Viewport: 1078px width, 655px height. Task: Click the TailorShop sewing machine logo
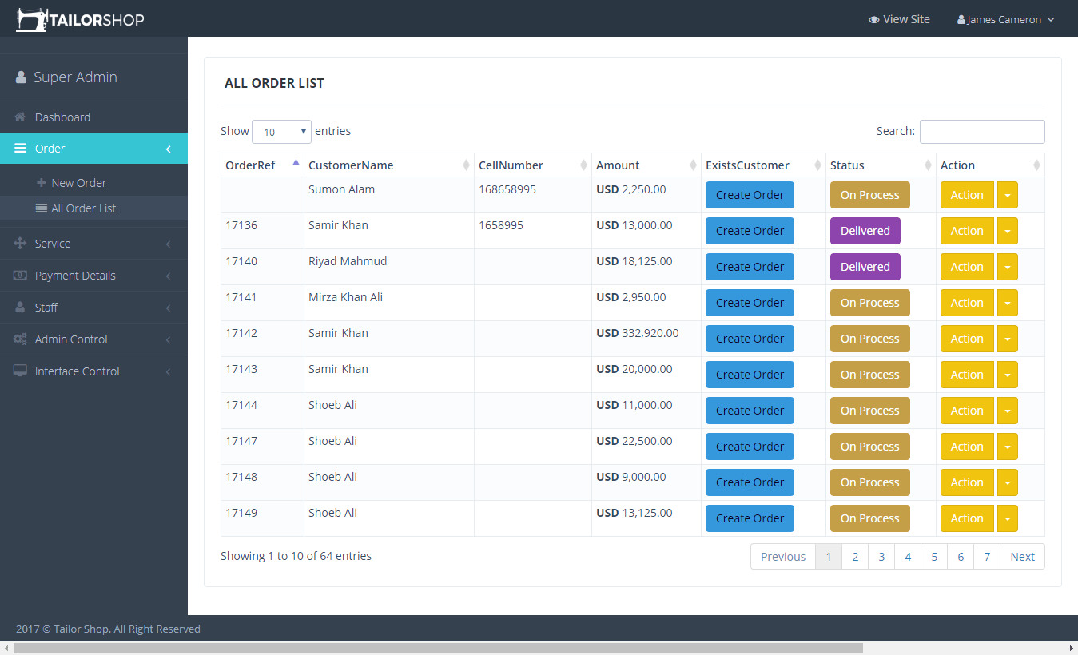[x=30, y=18]
